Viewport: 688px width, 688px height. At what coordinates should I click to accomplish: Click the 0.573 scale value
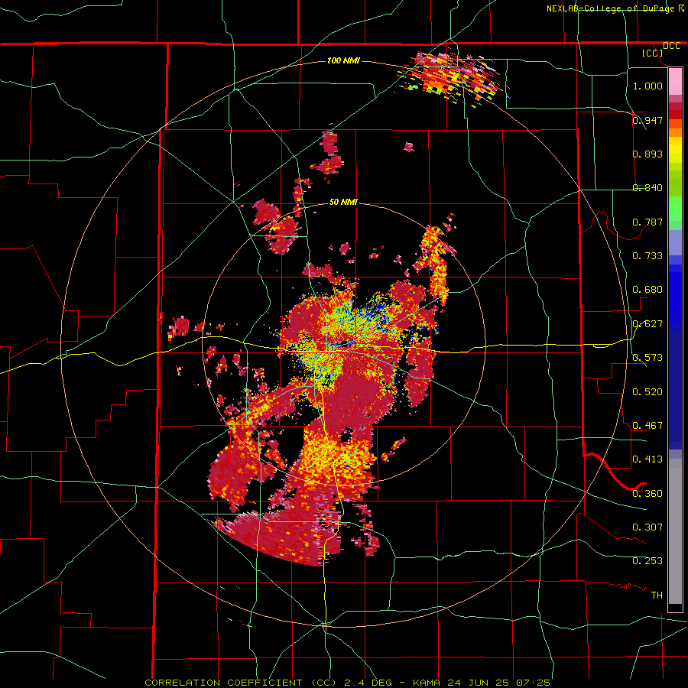pyautogui.click(x=647, y=357)
